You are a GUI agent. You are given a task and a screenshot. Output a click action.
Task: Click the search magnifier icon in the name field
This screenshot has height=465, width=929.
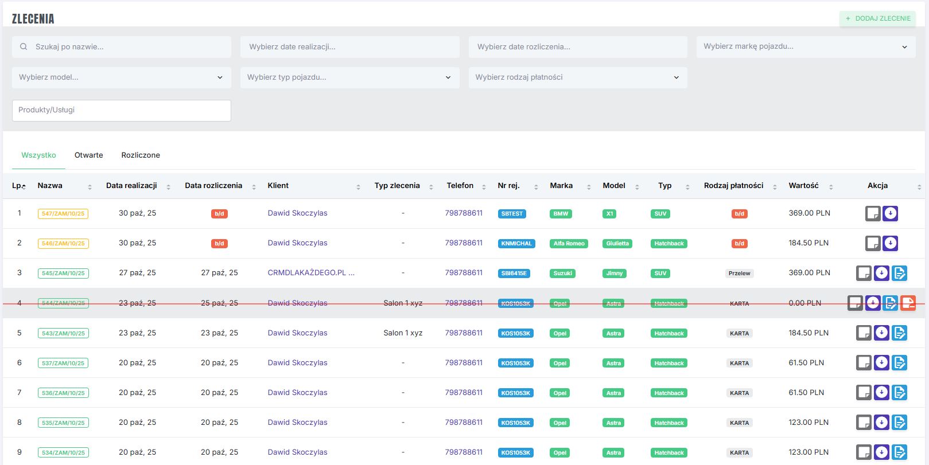click(x=24, y=47)
